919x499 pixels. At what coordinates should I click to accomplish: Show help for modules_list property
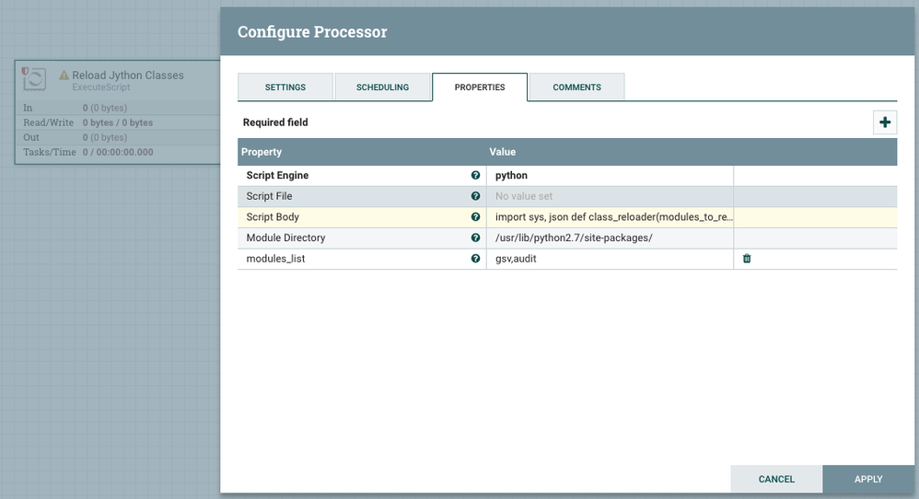point(475,259)
